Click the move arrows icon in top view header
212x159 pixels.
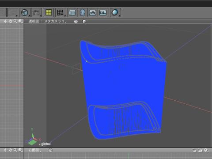click(6, 21)
